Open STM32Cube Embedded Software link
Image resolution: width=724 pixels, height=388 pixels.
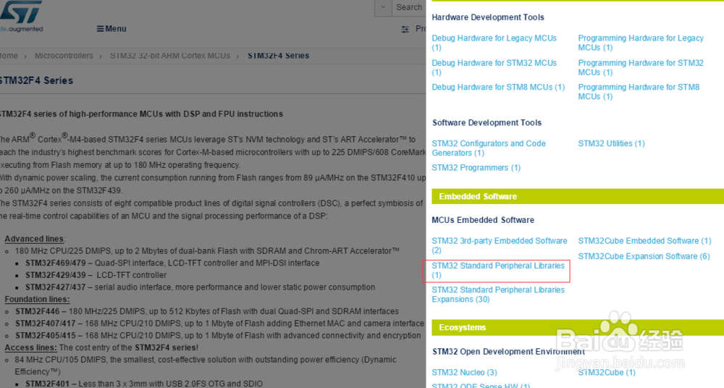tap(644, 241)
